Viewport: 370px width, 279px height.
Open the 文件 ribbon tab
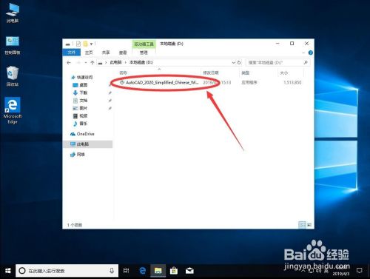(x=72, y=53)
